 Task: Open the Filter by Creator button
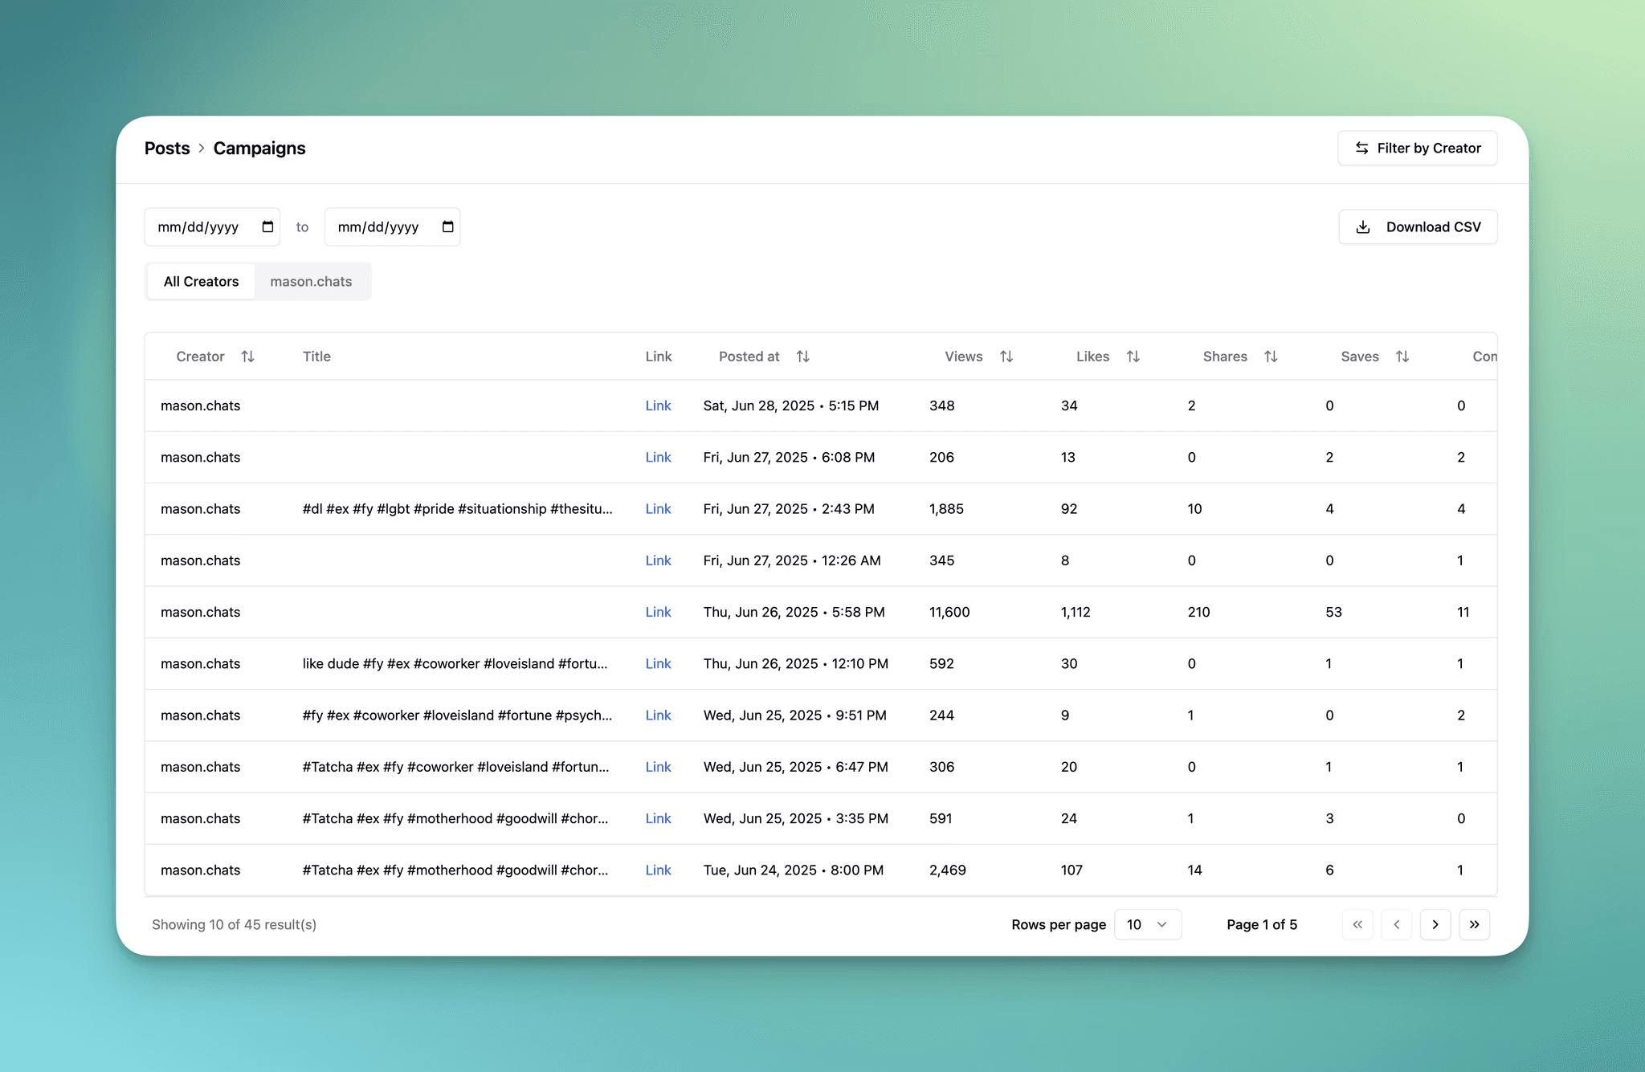point(1417,149)
